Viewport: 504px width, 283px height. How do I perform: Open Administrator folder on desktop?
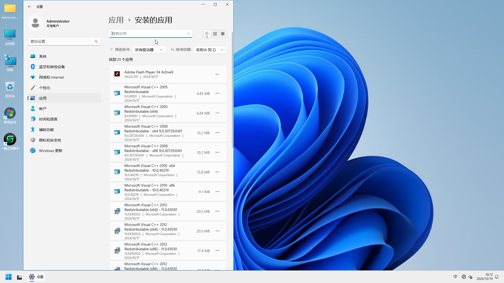pos(10,11)
